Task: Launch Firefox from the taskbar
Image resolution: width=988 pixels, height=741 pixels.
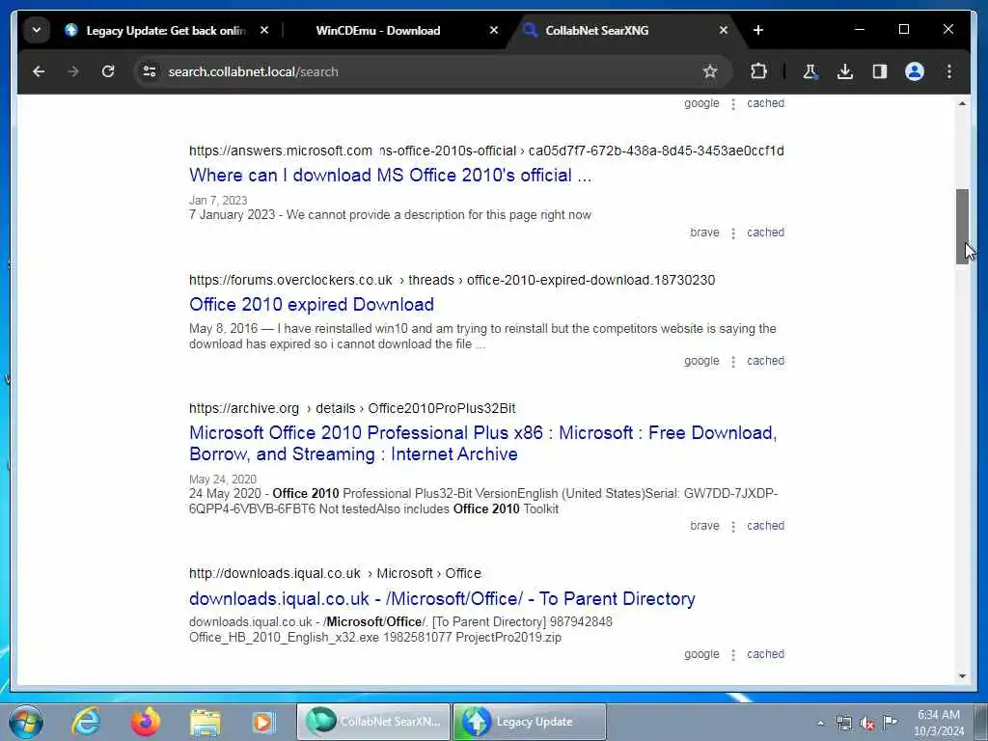Action: pos(145,722)
